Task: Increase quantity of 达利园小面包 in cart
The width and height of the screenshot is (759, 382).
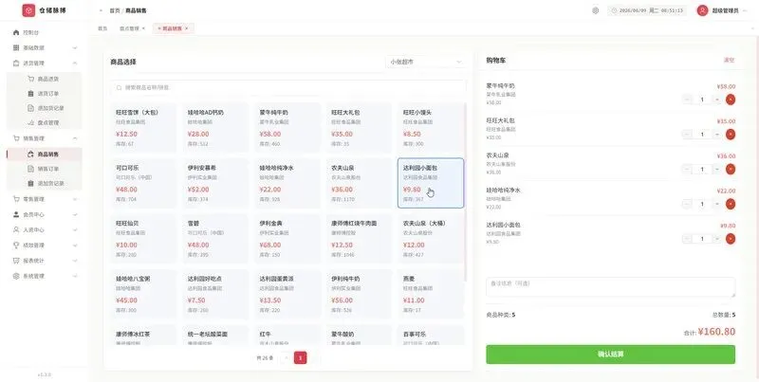Action: [x=717, y=239]
